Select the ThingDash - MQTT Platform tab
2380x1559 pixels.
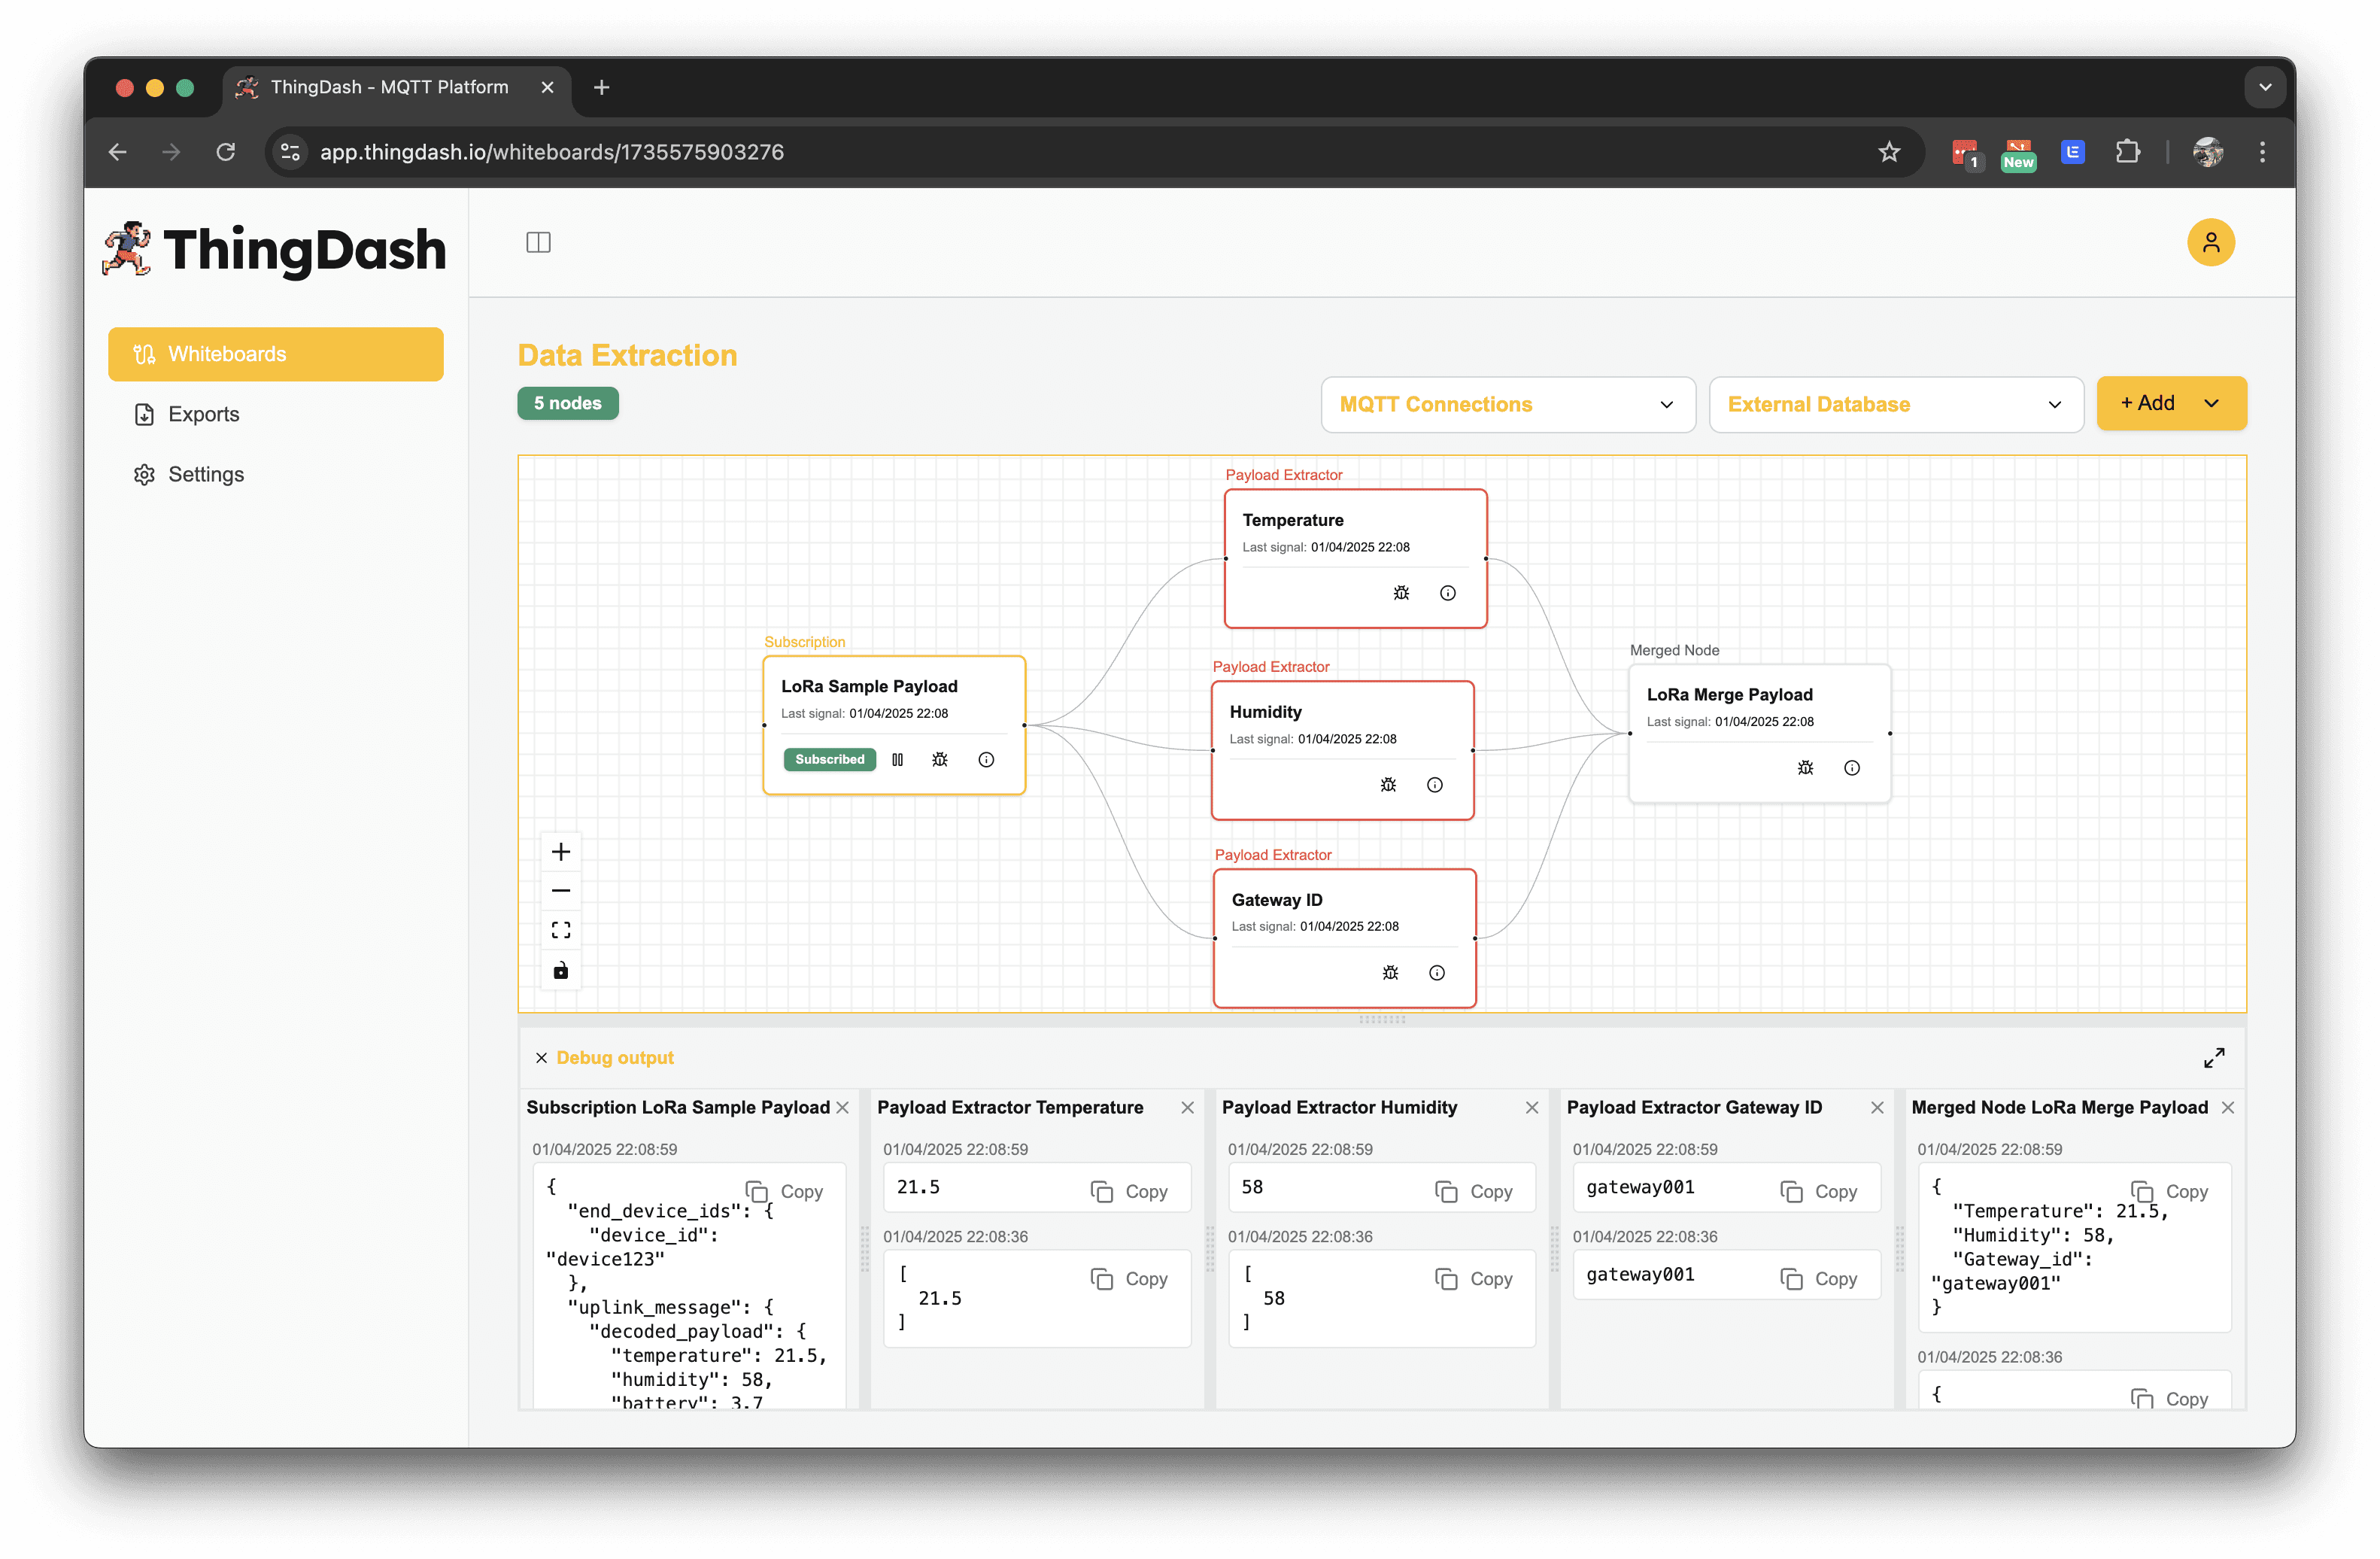tap(396, 88)
